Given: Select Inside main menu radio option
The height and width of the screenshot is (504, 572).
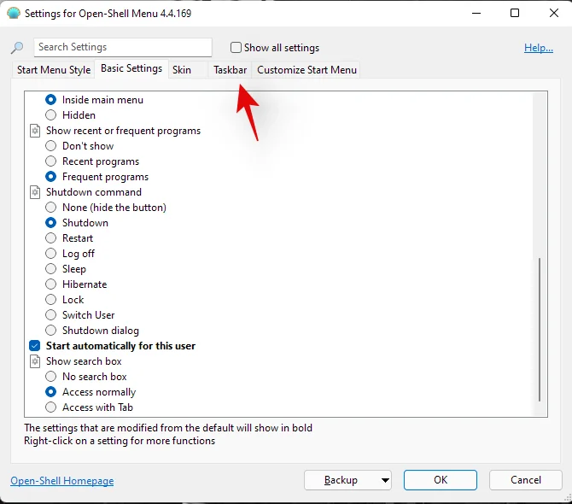Looking at the screenshot, I should (50, 100).
